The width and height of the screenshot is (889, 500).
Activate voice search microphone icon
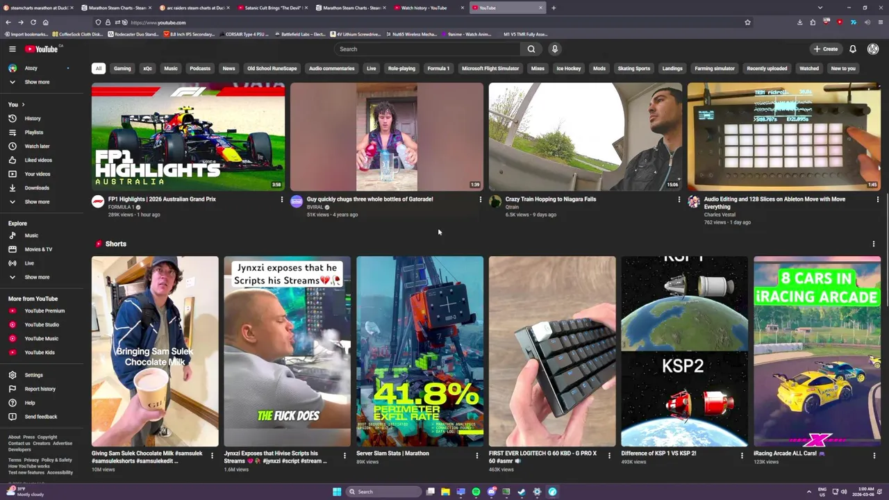click(x=554, y=49)
